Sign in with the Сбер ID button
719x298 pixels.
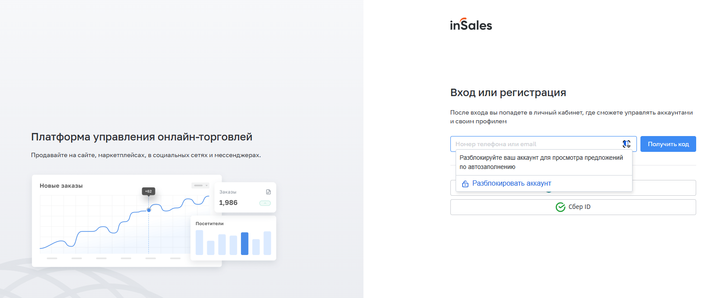click(x=573, y=207)
